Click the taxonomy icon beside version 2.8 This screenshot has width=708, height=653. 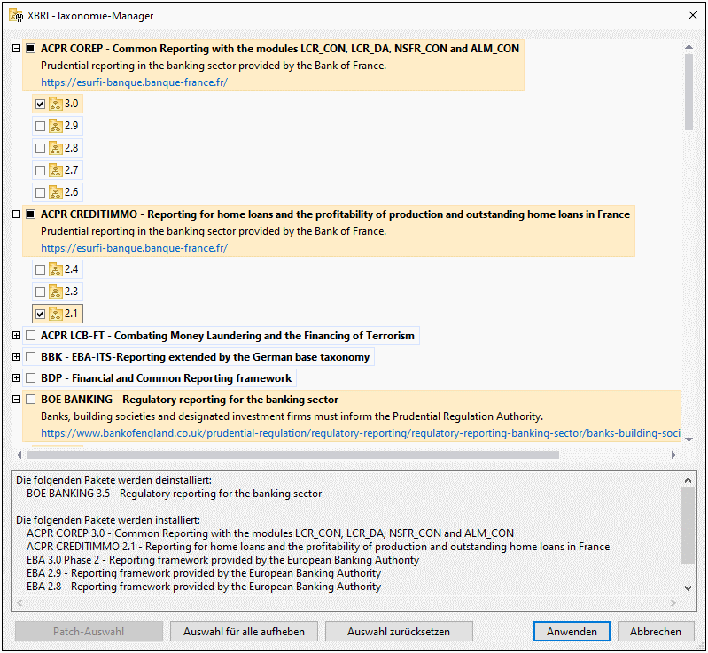point(56,148)
